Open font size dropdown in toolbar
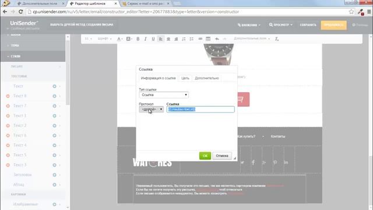The image size is (373, 210). 88,39
